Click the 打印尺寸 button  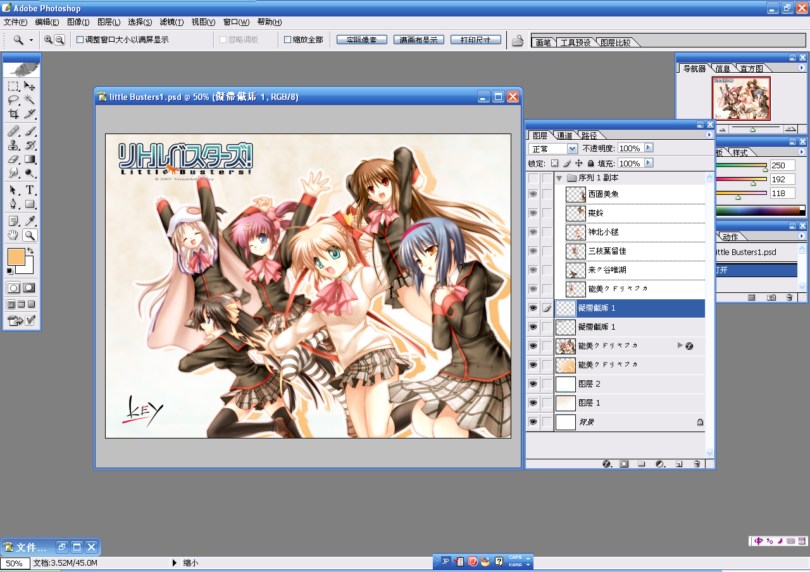(476, 40)
